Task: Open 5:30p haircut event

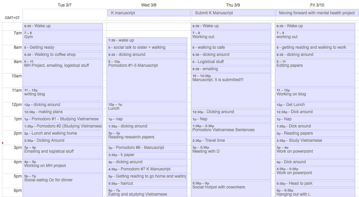Action: 147,183
